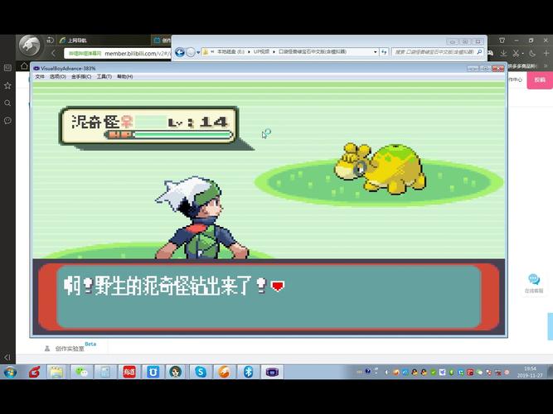Open the top icon in browser sidebar
This screenshot has width=553, height=414.
pos(7,68)
